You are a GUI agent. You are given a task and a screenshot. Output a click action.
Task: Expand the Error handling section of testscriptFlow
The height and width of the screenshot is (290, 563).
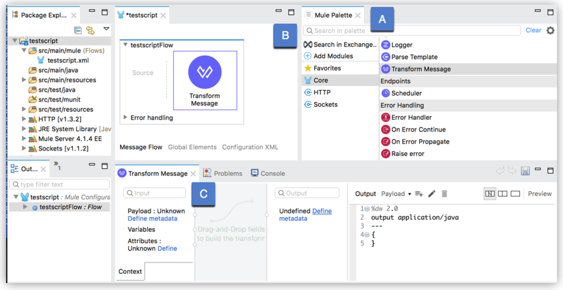(125, 118)
